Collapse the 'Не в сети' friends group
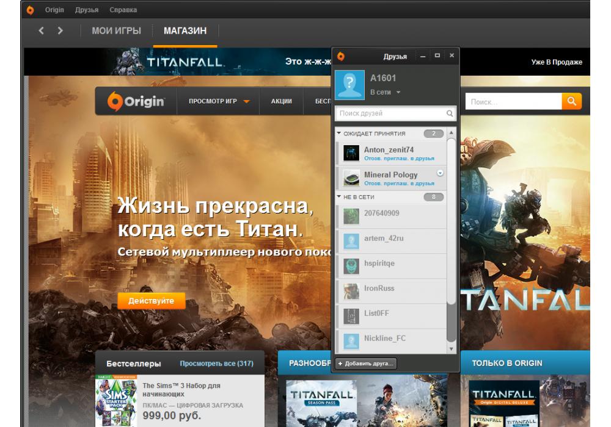The height and width of the screenshot is (427, 611). (339, 197)
